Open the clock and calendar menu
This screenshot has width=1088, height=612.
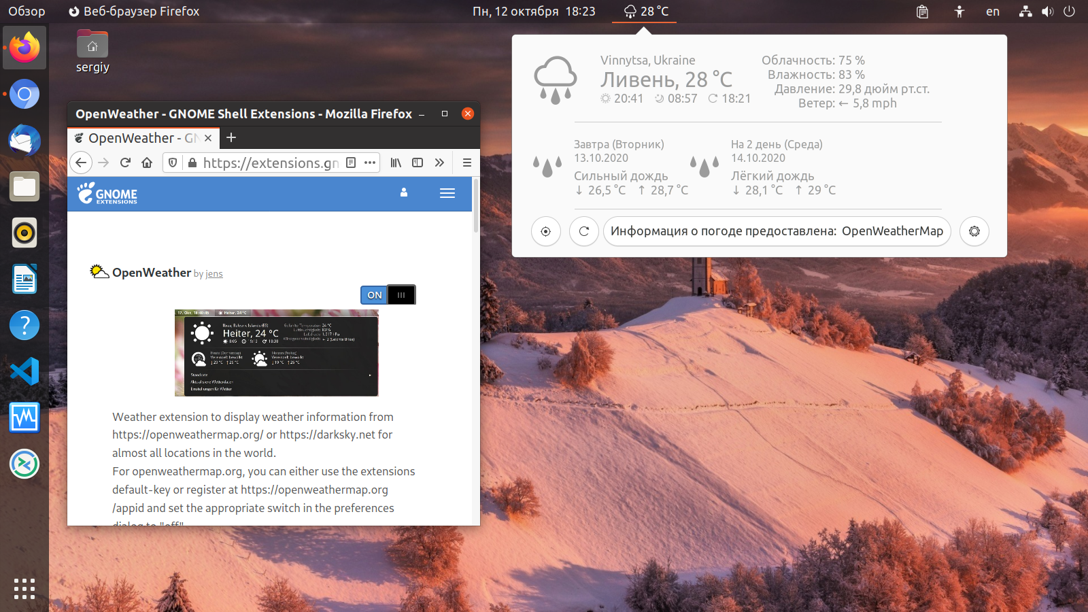[x=534, y=11]
